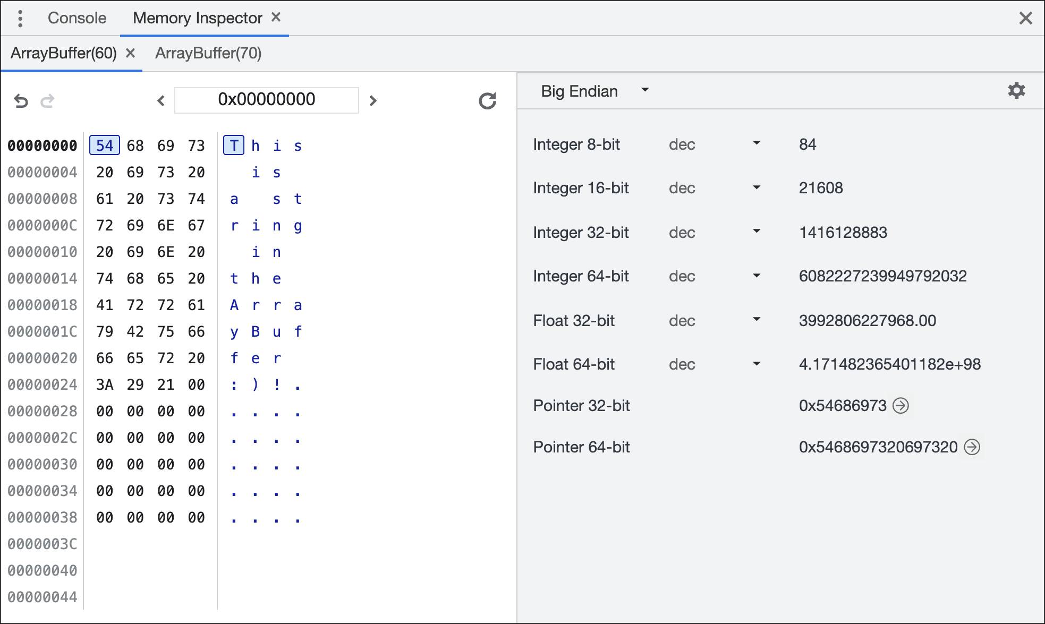1045x624 pixels.
Task: Click the three-dot menu icon in Console panel
Action: point(20,18)
